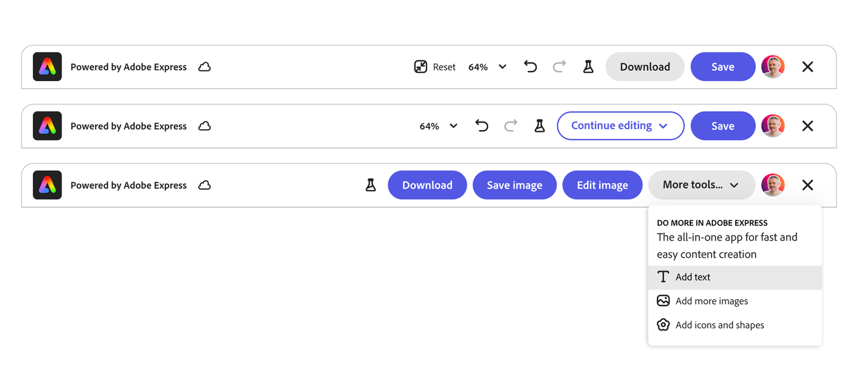Screen dimensions: 857x391
Task: Click the cloud sync icon in second toolbar
Action: (205, 126)
